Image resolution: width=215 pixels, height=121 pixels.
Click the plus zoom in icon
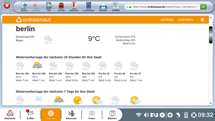(x=170, y=115)
